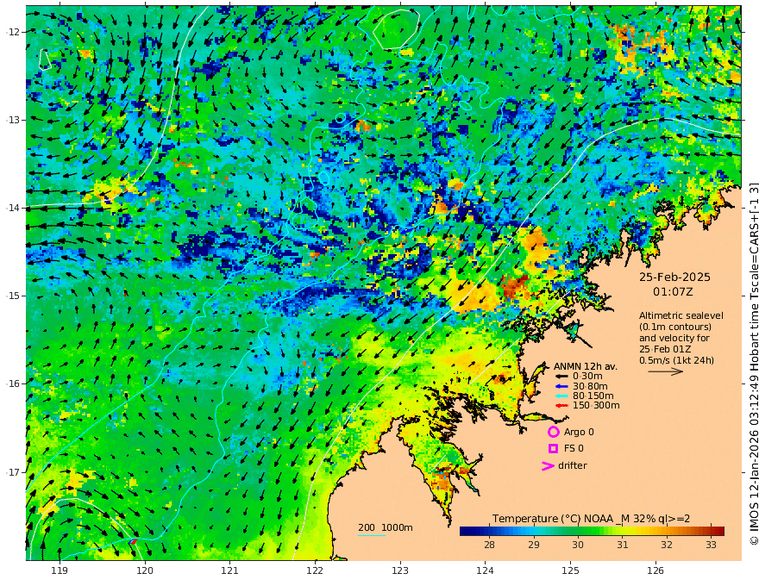Click the longitude axis label 124
The width and height of the screenshot is (759, 586).
(485, 570)
